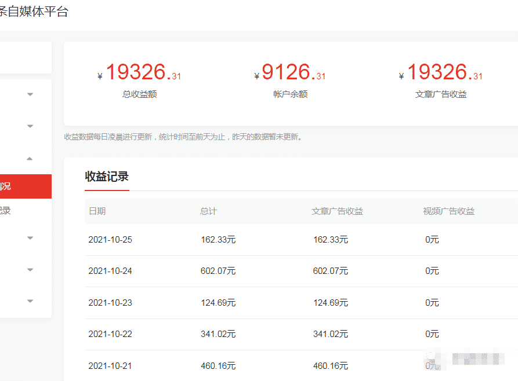The height and width of the screenshot is (381, 518).
Task: Click the 162.33元 value in 总计 column
Action: click(218, 240)
